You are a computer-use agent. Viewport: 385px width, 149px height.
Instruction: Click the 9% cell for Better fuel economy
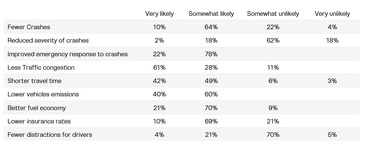point(273,108)
